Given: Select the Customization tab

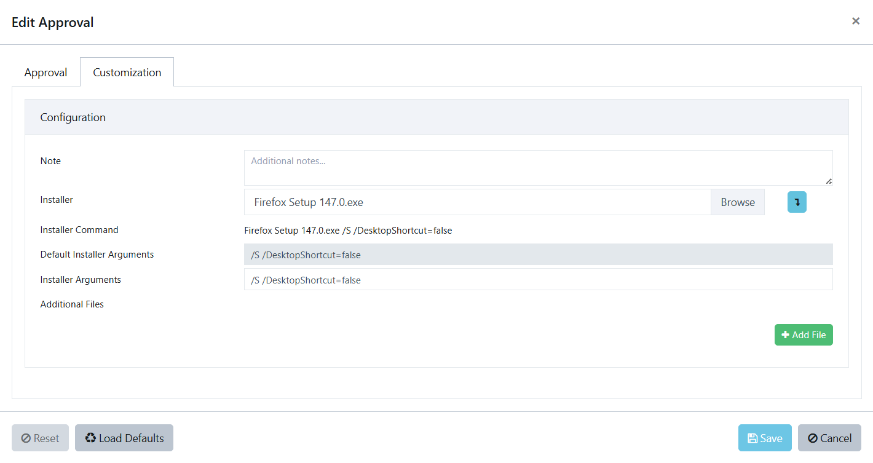Looking at the screenshot, I should pos(127,73).
